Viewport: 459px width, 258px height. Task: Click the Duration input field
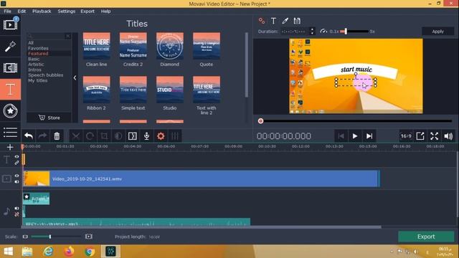295,32
